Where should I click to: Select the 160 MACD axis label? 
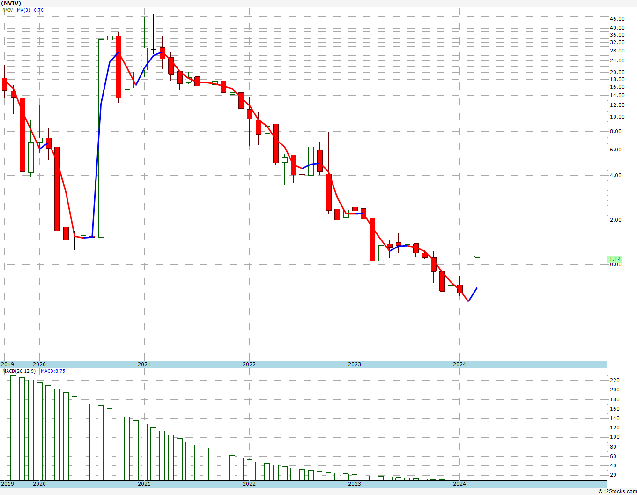point(615,409)
